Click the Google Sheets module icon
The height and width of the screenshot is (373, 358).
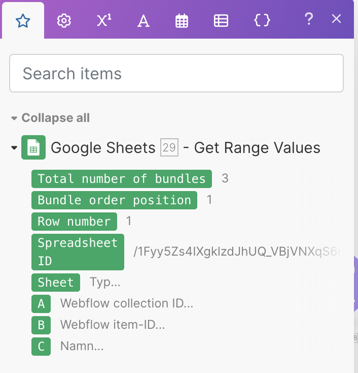click(33, 148)
